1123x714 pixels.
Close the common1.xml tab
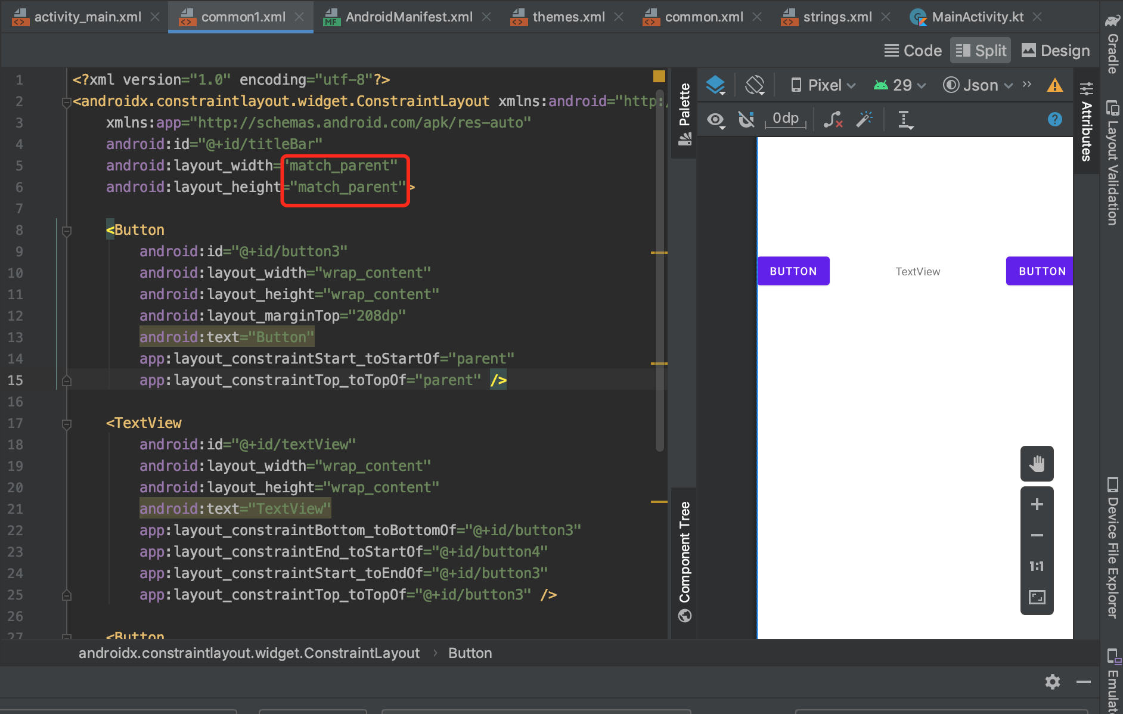[x=299, y=17]
